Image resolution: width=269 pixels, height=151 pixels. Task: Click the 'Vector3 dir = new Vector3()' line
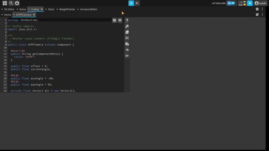(x=43, y=91)
